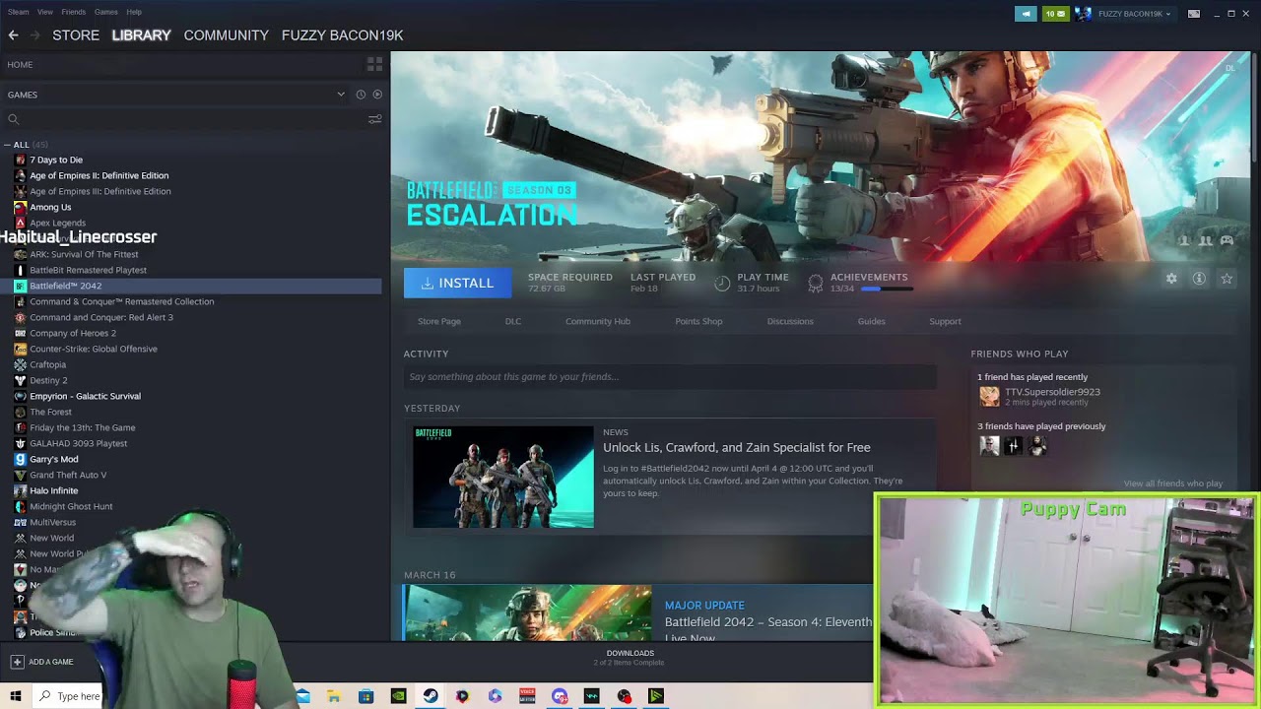The width and height of the screenshot is (1261, 709).
Task: Go to library HOME
Action: click(20, 64)
